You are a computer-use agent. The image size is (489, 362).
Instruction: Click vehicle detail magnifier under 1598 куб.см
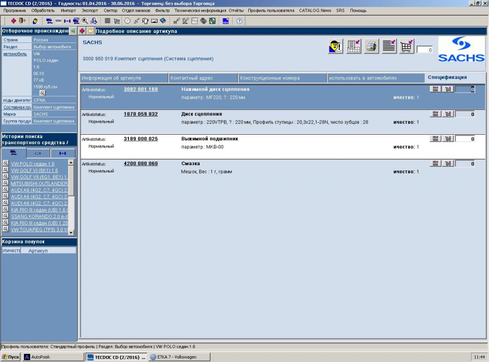click(x=43, y=93)
